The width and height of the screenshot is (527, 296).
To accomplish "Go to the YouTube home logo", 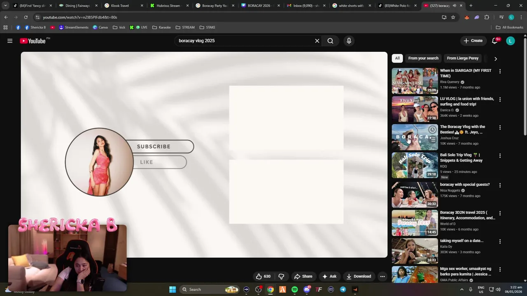I will 33,41.
